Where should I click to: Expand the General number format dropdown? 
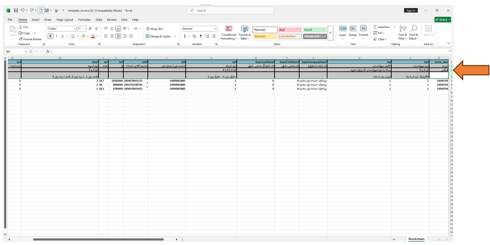click(215, 29)
